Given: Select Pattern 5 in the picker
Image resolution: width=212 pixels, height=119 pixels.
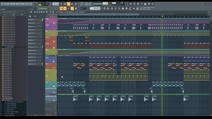Looking at the screenshot, I should [35, 33].
